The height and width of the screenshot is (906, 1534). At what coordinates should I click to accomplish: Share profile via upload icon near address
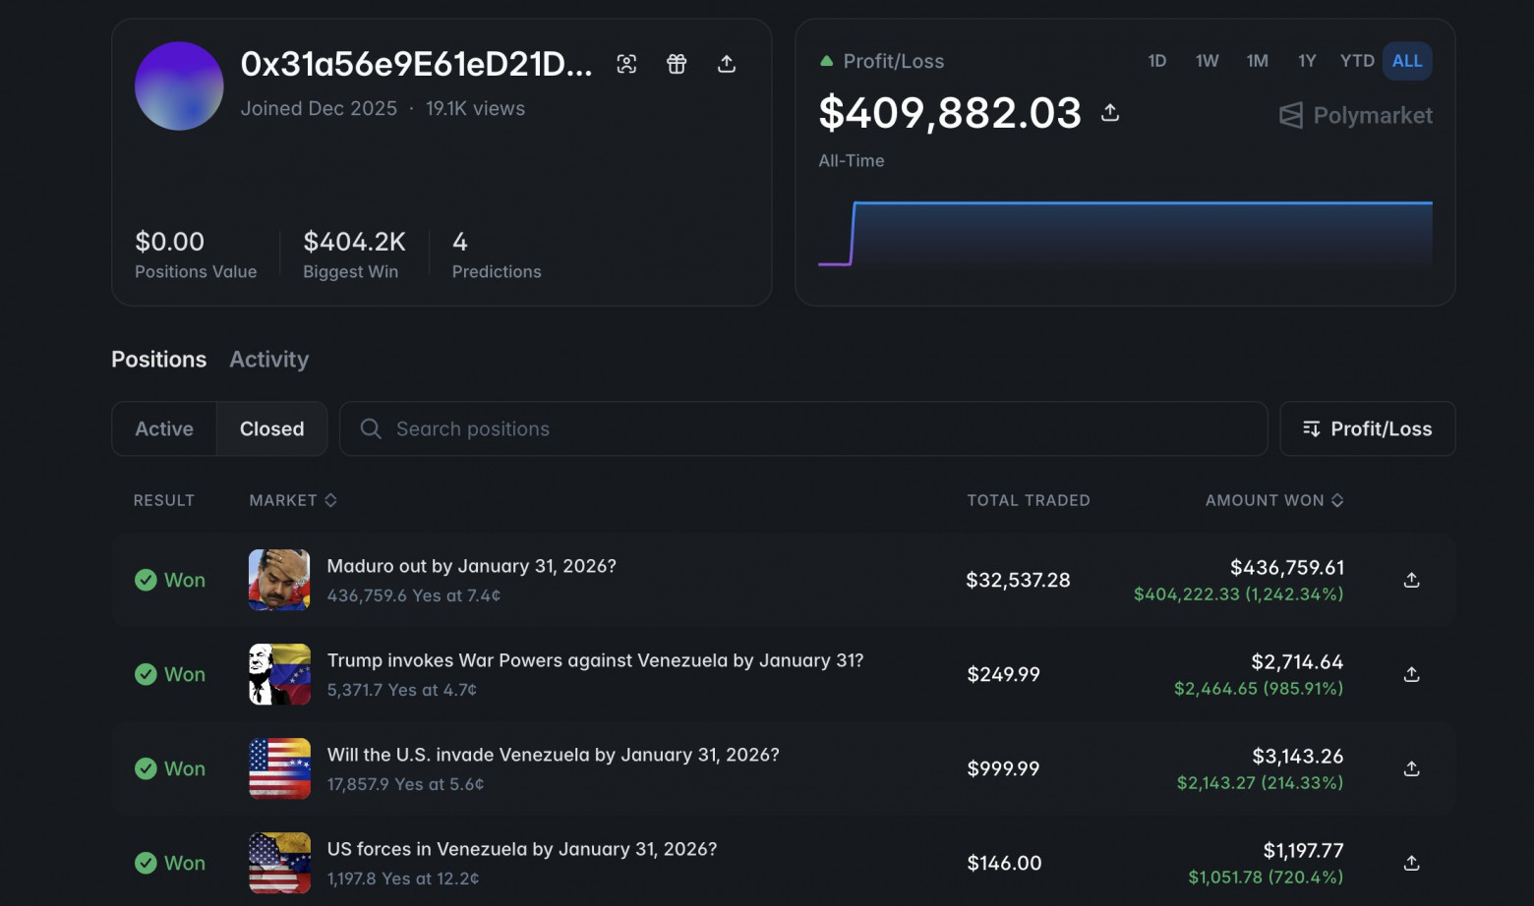(x=727, y=64)
